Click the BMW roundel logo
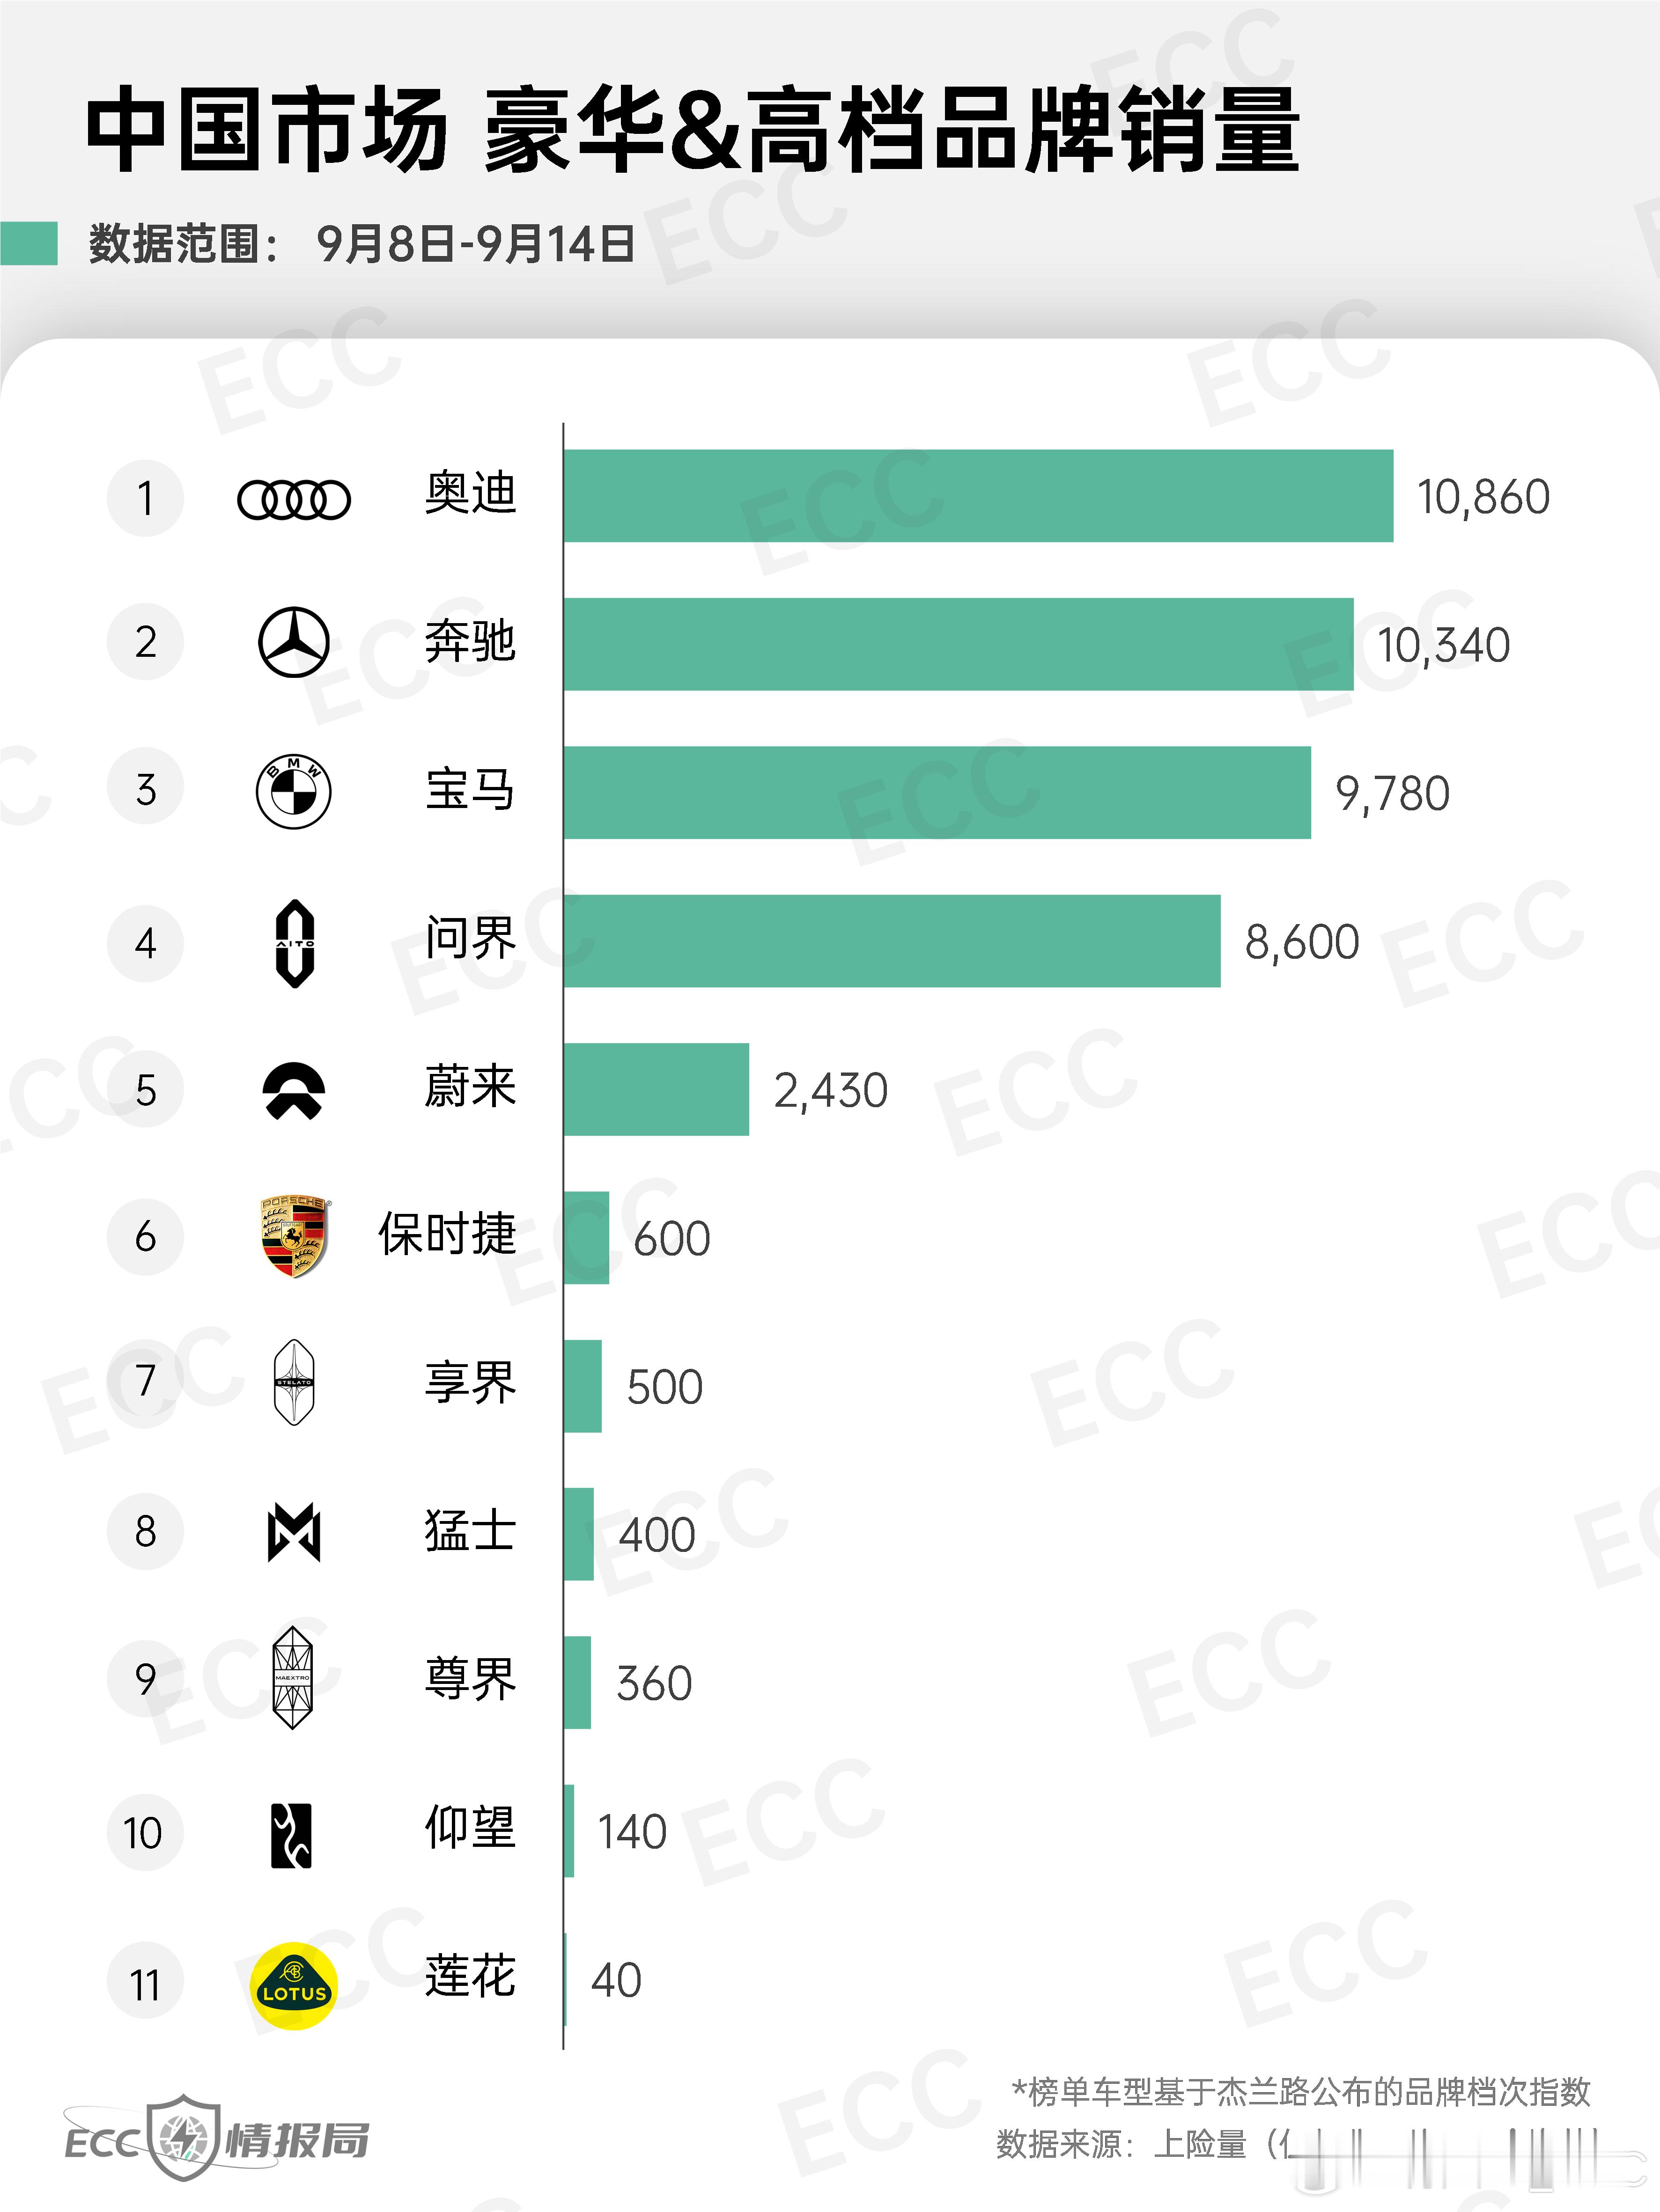Viewport: 1660px width, 2212px height. click(x=293, y=791)
